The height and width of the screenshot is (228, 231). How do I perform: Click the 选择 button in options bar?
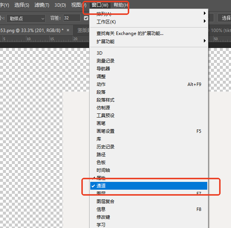coord(226,18)
